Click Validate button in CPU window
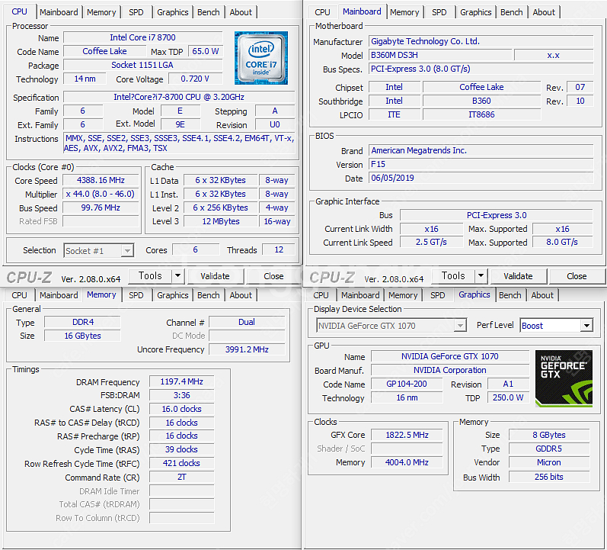Image resolution: width=607 pixels, height=550 pixels. pyautogui.click(x=216, y=276)
